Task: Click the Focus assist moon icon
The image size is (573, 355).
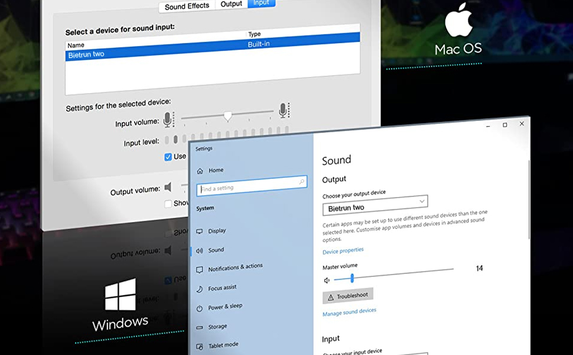Action: 200,289
